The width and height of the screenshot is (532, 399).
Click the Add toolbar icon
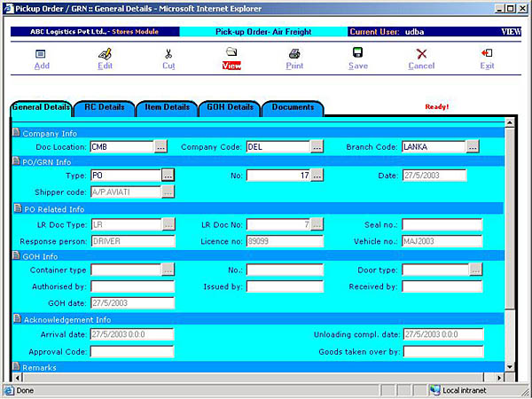coord(41,54)
